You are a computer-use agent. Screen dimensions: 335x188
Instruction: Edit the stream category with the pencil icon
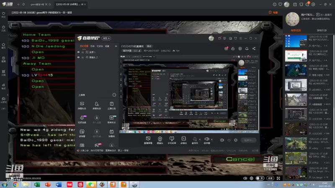tap(139, 51)
